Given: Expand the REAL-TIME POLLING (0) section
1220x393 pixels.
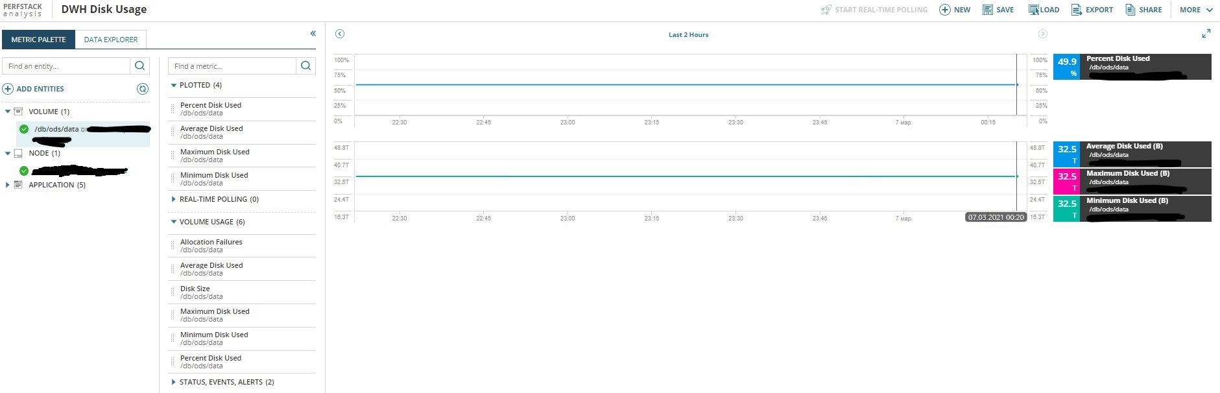Looking at the screenshot, I should (x=174, y=199).
